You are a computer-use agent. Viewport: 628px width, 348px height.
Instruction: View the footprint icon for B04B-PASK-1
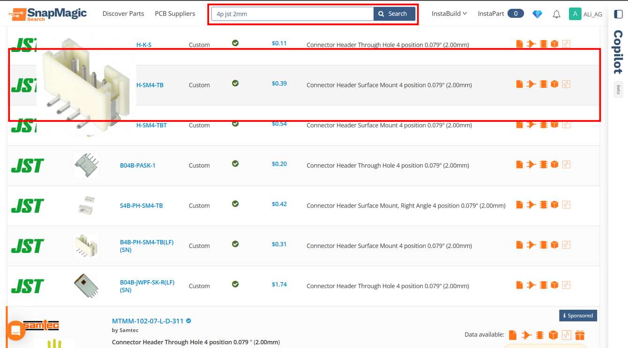click(543, 164)
